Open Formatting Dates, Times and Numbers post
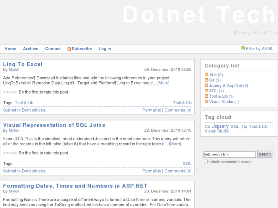Screen dimensions: 278x208 point(75,186)
